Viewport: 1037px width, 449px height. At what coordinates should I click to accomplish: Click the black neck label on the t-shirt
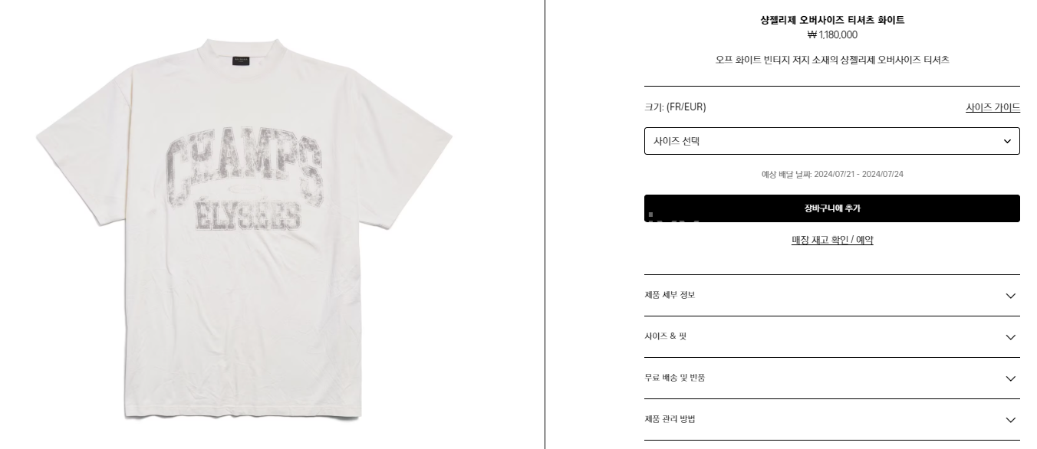[242, 59]
